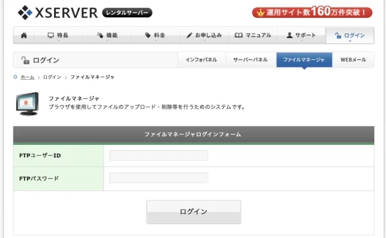
Task: Switch to the サーバーパネル tab
Action: (x=250, y=60)
